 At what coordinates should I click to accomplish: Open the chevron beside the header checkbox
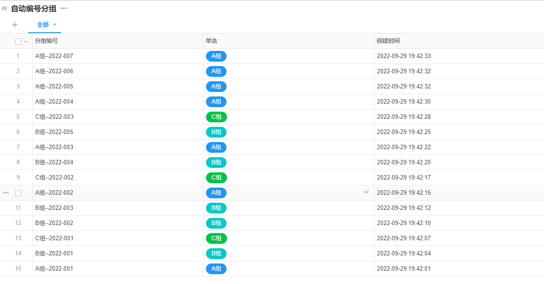[x=26, y=42]
